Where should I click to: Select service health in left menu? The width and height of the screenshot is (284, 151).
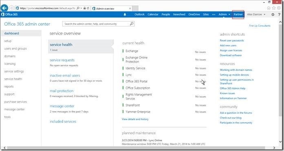pos(13,79)
